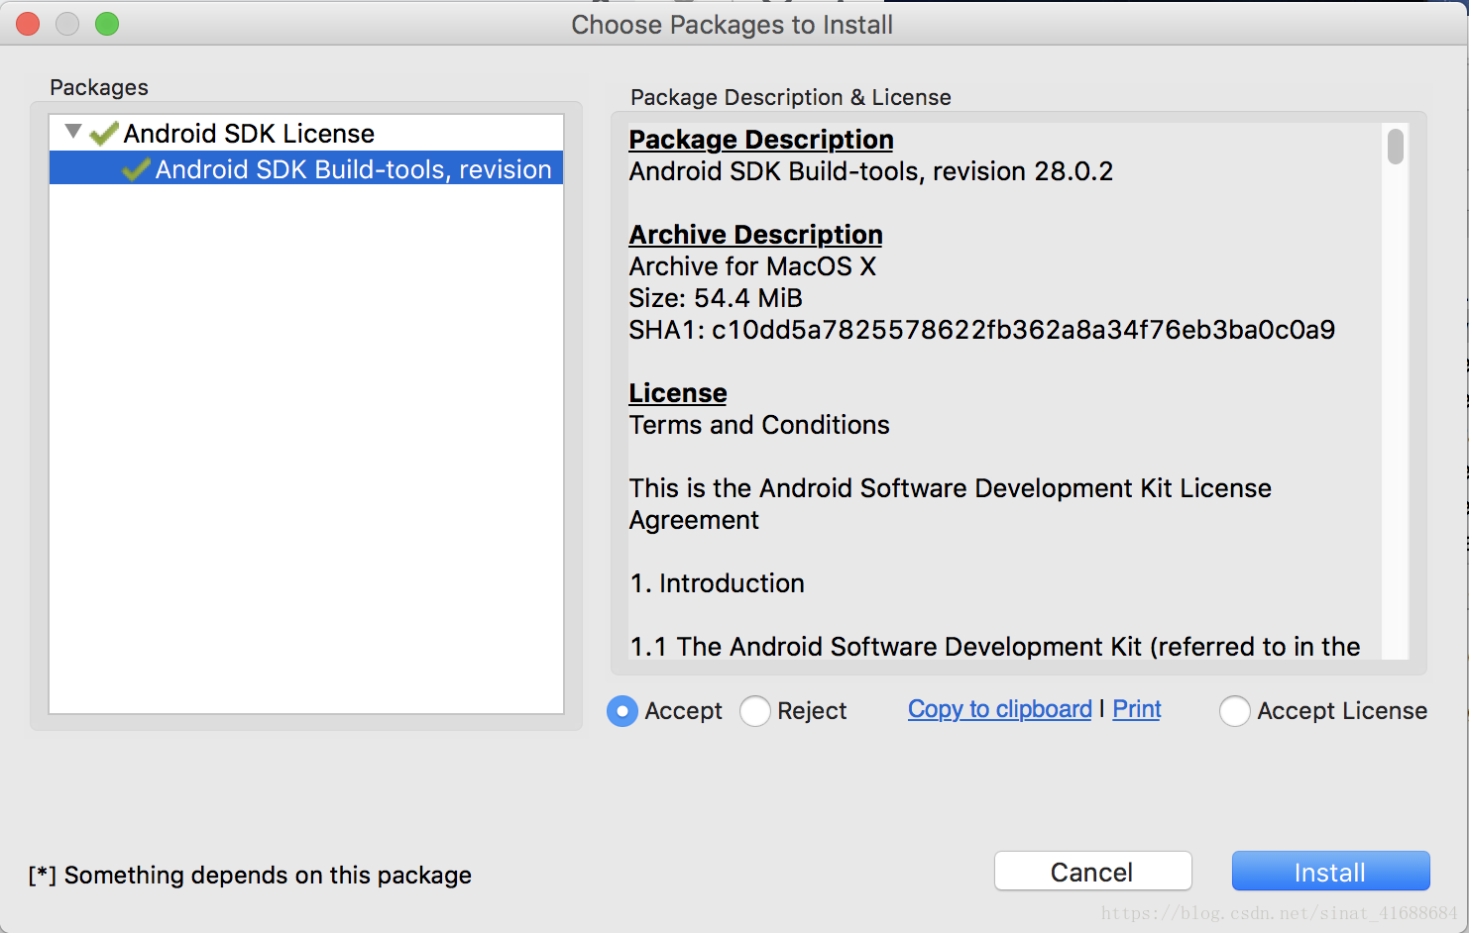This screenshot has height=933, width=1469.
Task: Grab the license text scrollbar thumb
Action: (1396, 147)
